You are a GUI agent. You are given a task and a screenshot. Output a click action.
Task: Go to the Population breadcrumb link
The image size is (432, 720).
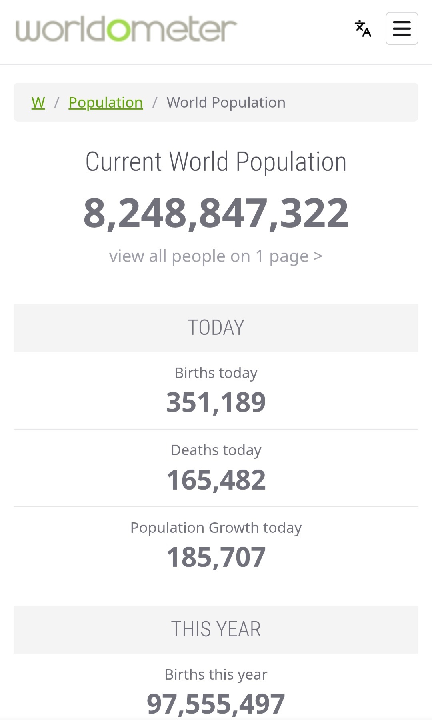click(x=106, y=102)
